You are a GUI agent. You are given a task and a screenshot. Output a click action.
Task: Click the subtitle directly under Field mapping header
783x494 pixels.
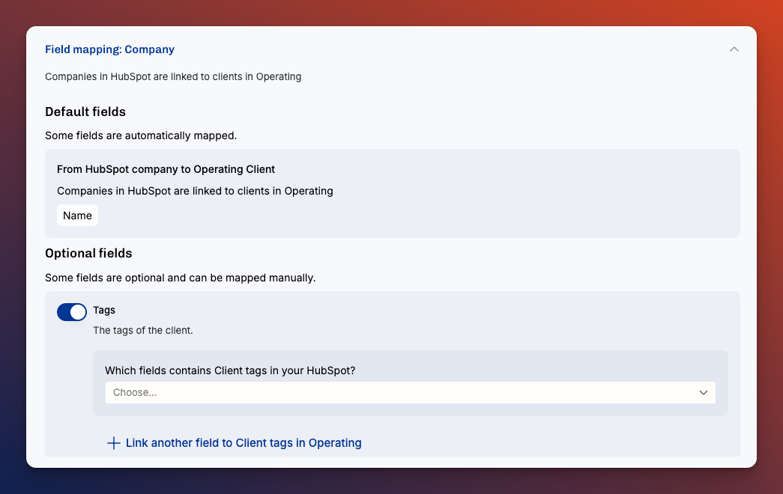coord(173,76)
